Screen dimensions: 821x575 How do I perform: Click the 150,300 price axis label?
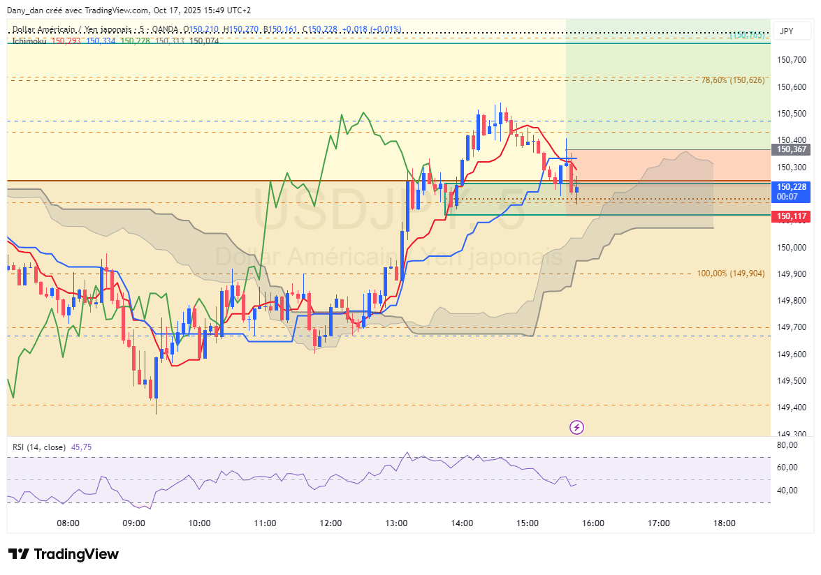[792, 167]
